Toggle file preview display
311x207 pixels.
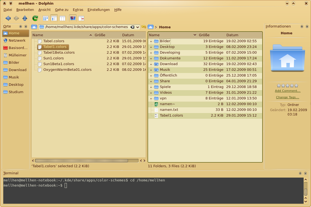tap(73, 19)
